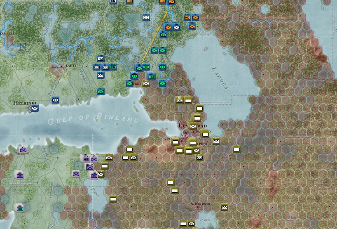Select the green HQ stack above Viborg
This screenshot has width=337, height=229.
(152, 76)
